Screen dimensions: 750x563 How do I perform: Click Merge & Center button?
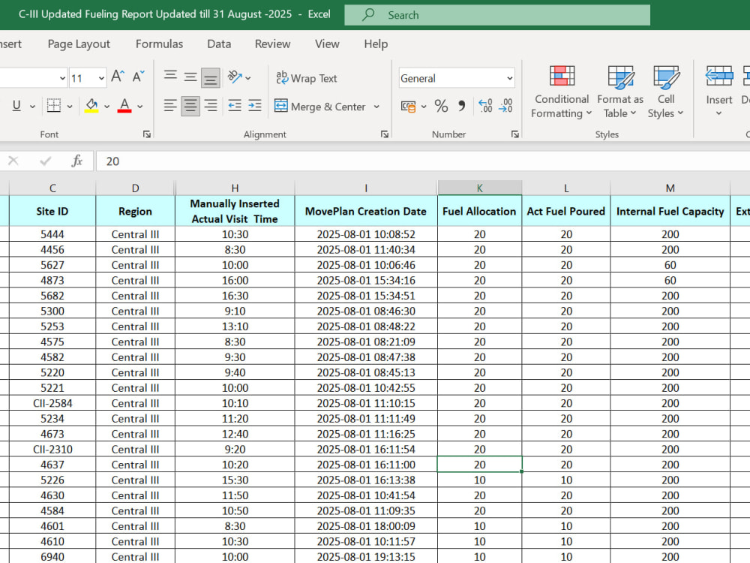tap(319, 107)
